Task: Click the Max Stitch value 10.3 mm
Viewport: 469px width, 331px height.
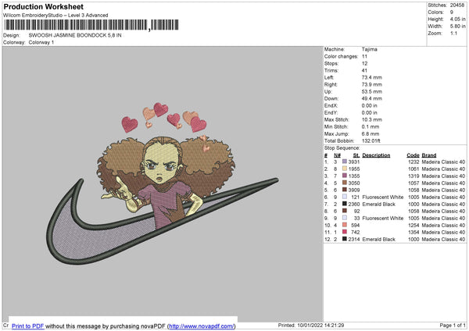Action: (372, 119)
